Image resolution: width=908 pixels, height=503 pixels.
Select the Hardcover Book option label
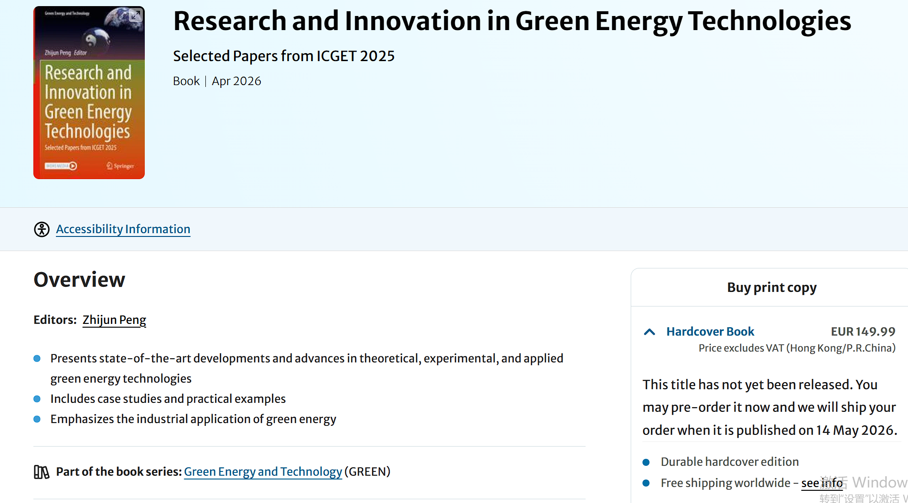coord(710,332)
